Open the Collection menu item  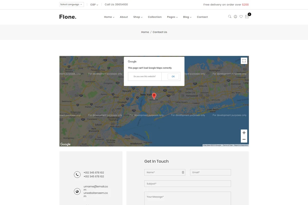[x=155, y=17]
